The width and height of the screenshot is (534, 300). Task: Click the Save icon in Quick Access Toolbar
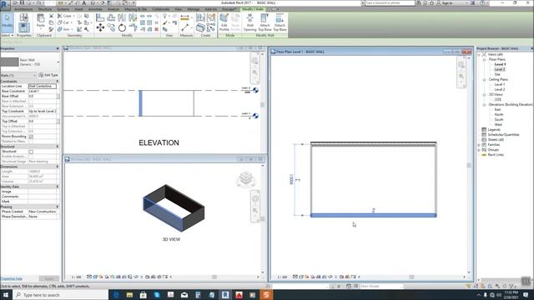pos(22,2)
